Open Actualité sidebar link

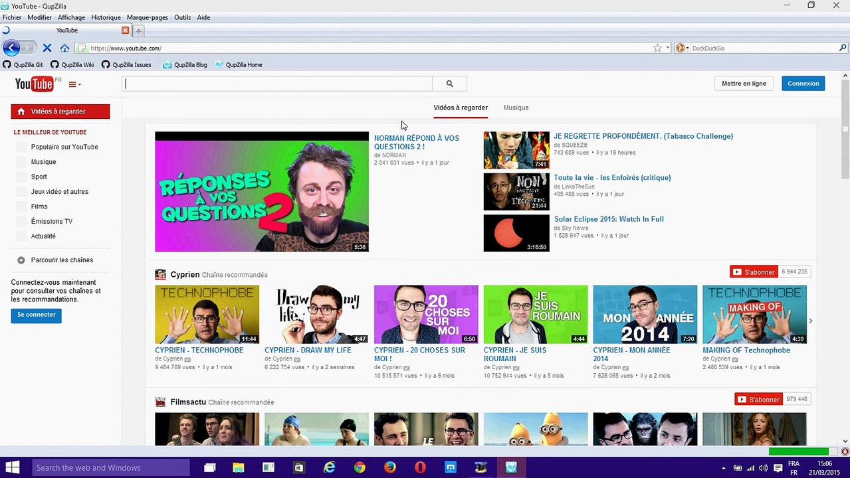43,236
